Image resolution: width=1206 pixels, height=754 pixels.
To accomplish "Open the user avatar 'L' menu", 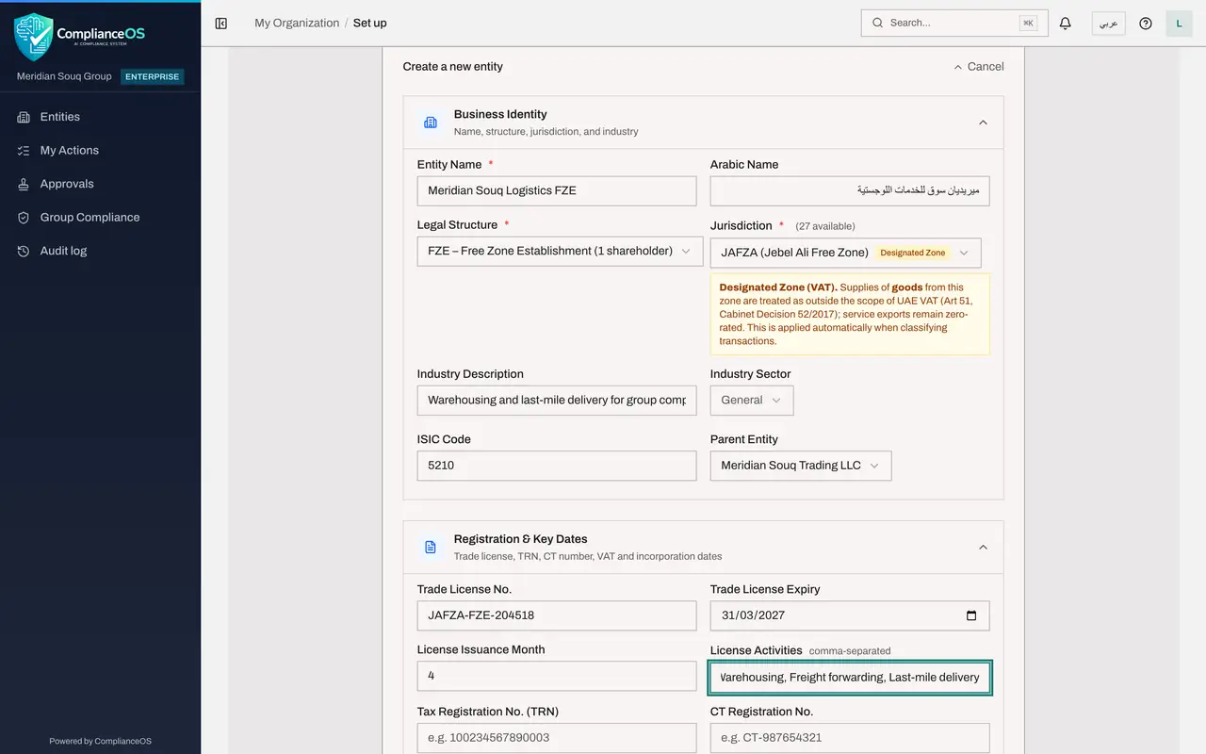I will (1179, 24).
